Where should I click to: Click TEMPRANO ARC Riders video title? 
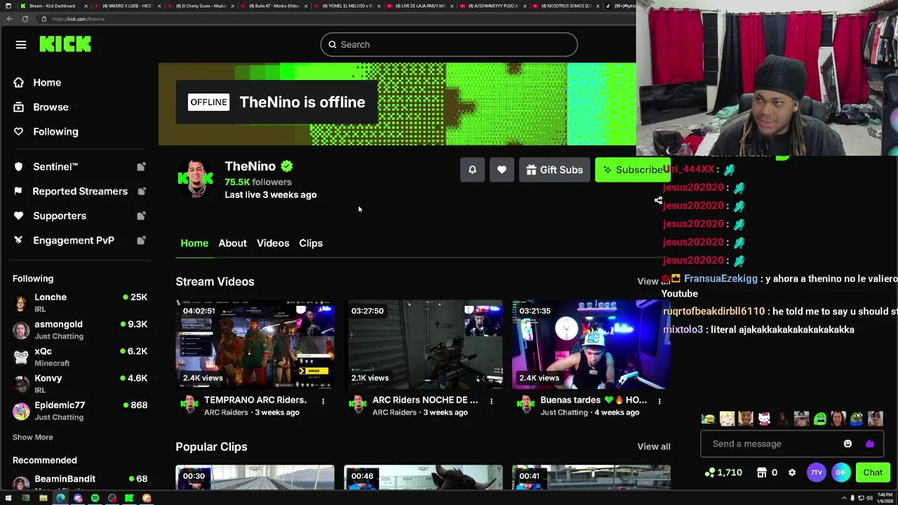pyautogui.click(x=255, y=400)
